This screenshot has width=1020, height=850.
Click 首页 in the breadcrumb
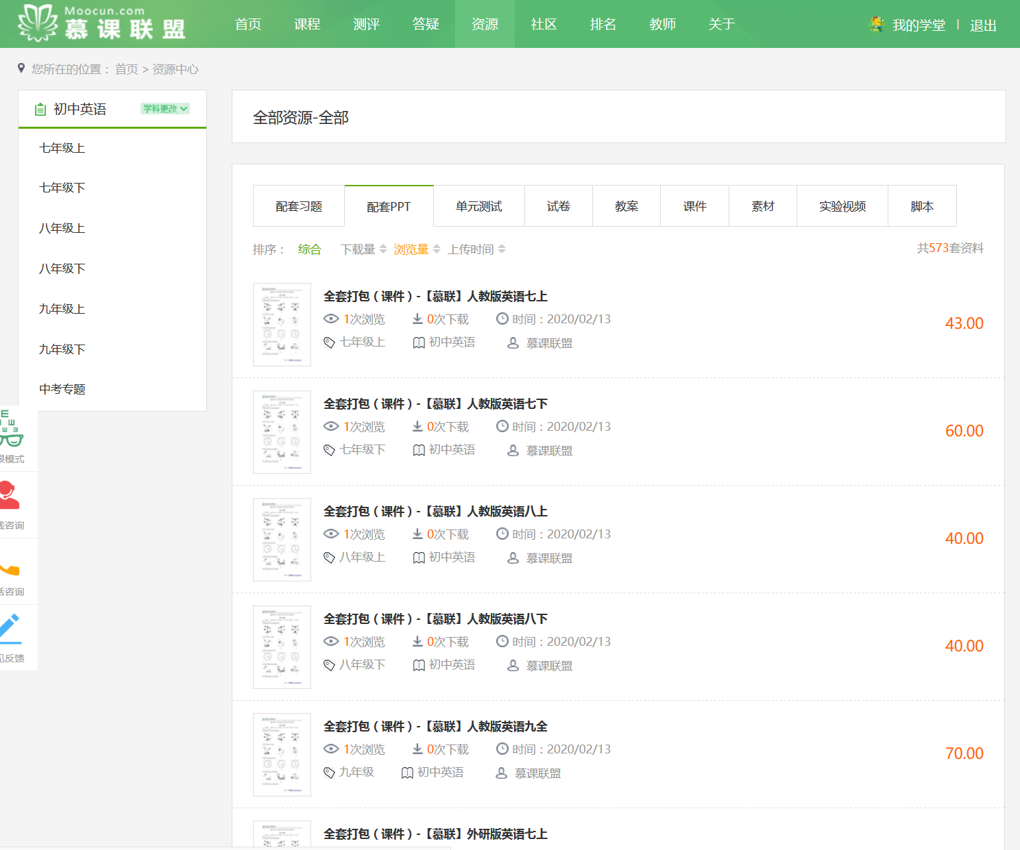point(126,69)
